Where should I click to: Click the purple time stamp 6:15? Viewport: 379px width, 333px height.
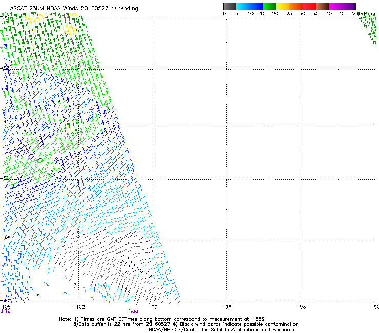pos(5,311)
